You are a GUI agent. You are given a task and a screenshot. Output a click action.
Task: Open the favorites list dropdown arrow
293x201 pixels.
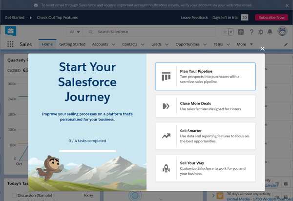(x=231, y=32)
